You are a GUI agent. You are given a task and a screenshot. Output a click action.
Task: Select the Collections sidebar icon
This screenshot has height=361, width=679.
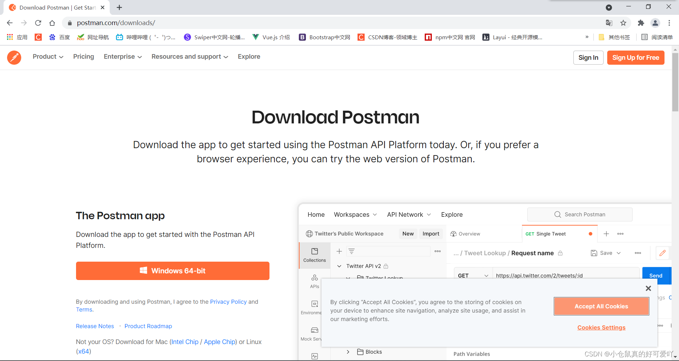(314, 255)
